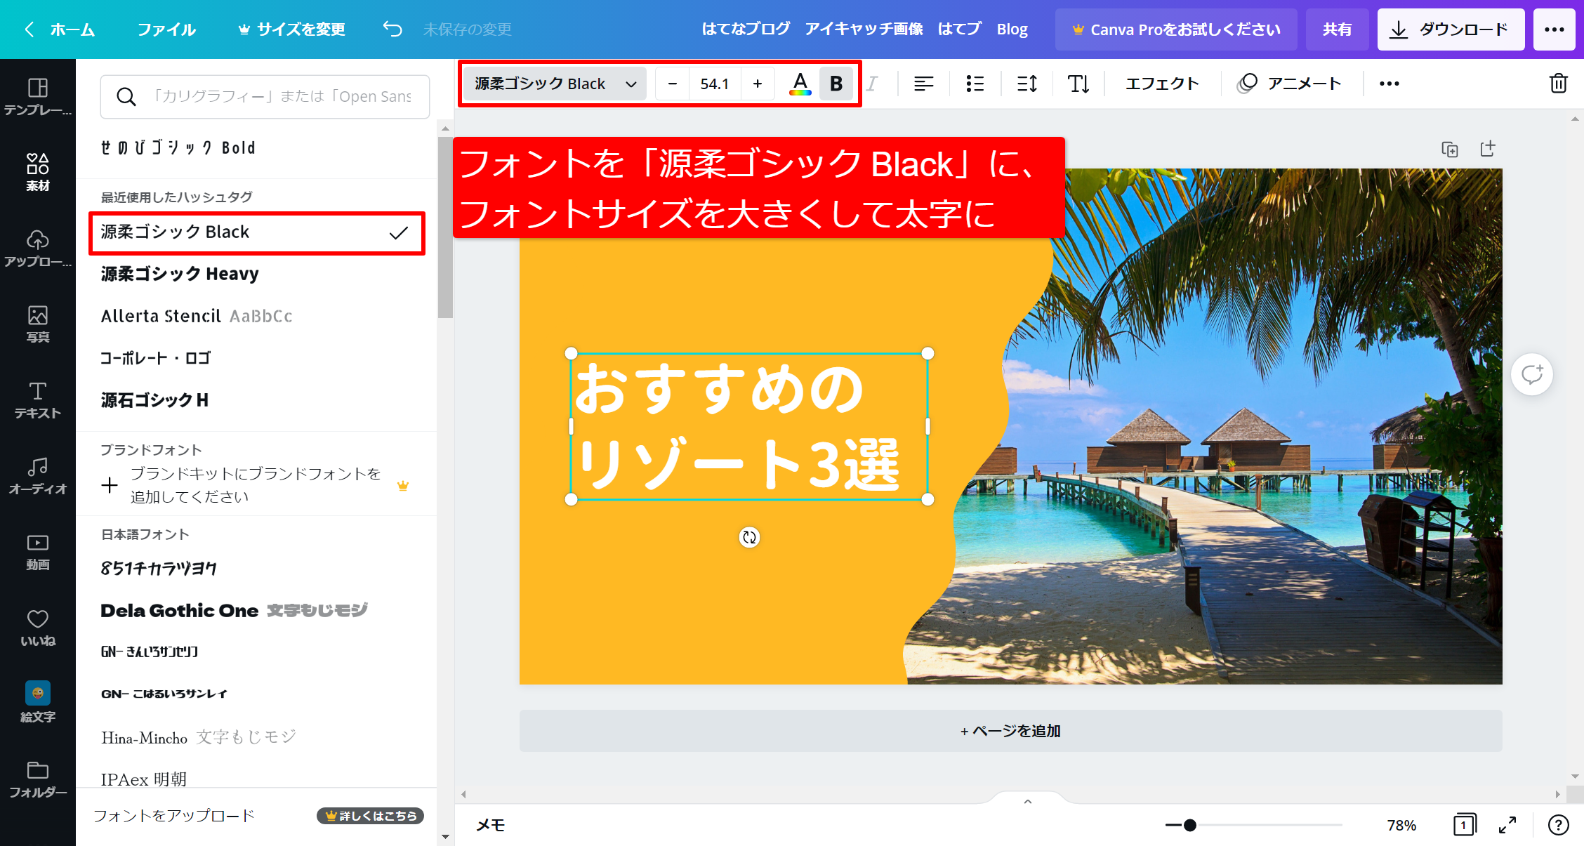Open the 写真 photos panel

coord(37,324)
